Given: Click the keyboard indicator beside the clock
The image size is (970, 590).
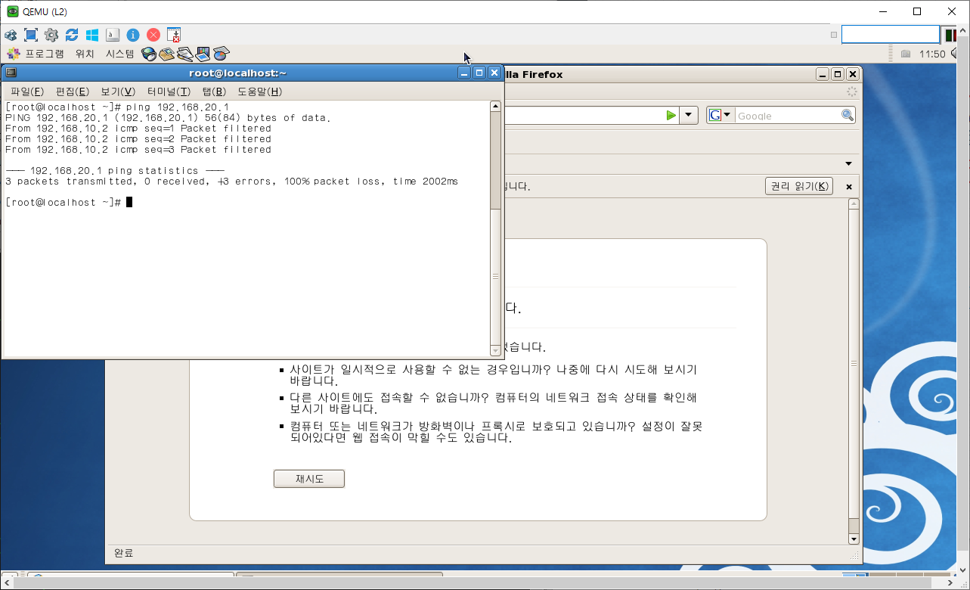Looking at the screenshot, I should click(906, 54).
